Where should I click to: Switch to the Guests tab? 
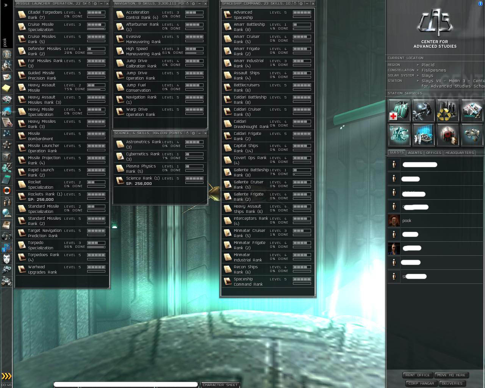[x=397, y=152]
